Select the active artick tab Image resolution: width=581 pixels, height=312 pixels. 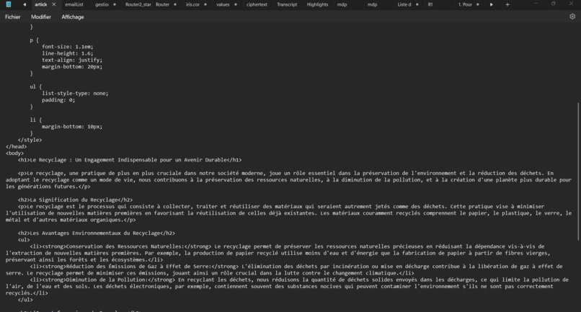41,4
